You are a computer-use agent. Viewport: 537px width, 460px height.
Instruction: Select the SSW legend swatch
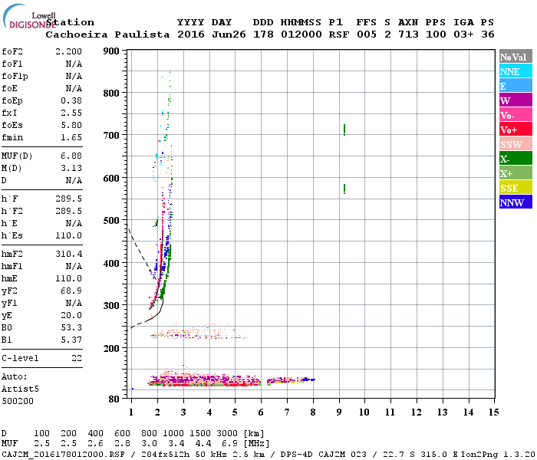tap(516, 144)
